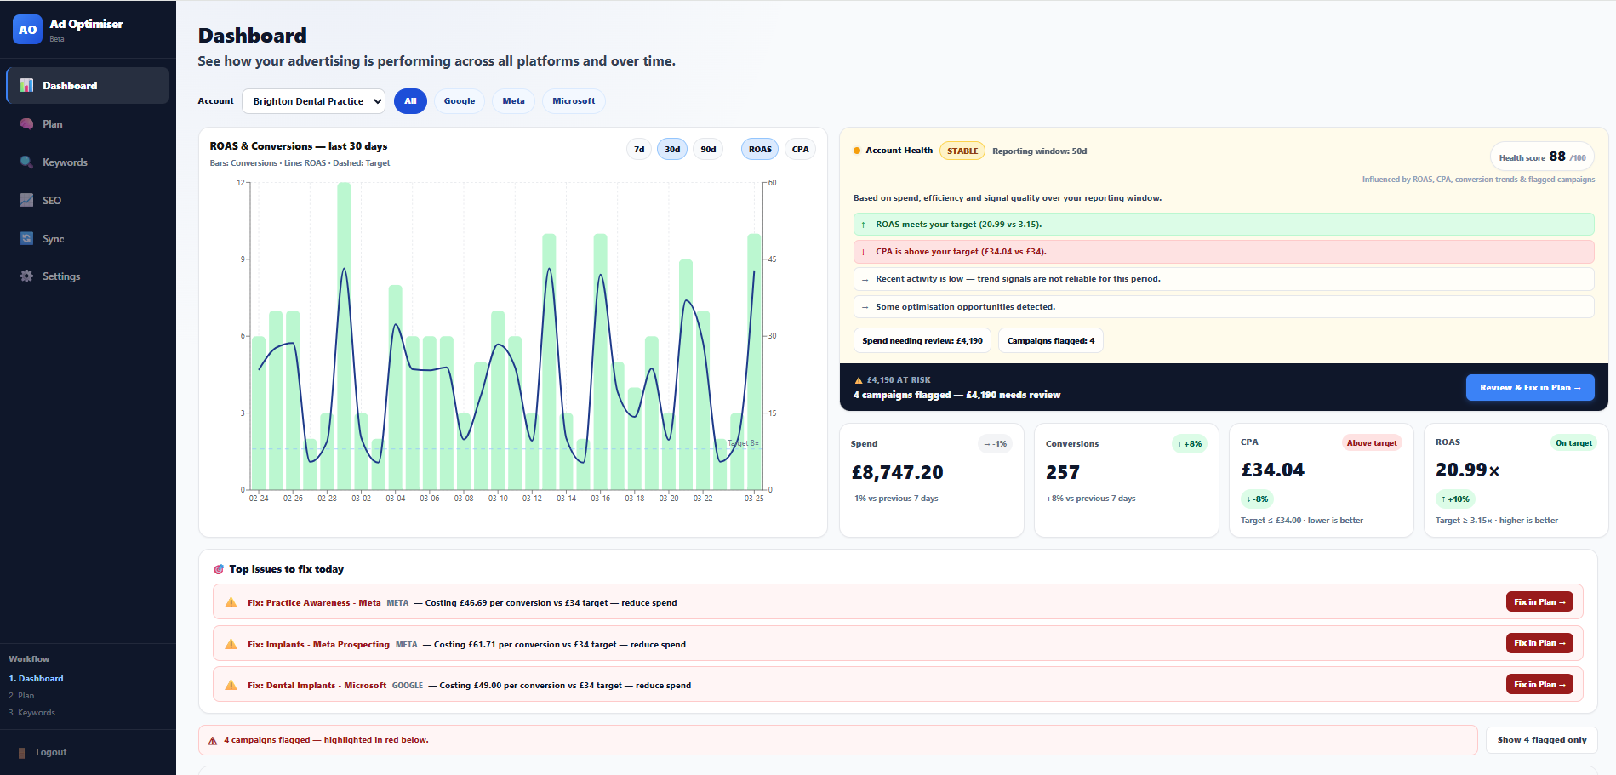Open Settings from the sidebar
Viewport: 1616px width, 775px height.
pos(60,276)
